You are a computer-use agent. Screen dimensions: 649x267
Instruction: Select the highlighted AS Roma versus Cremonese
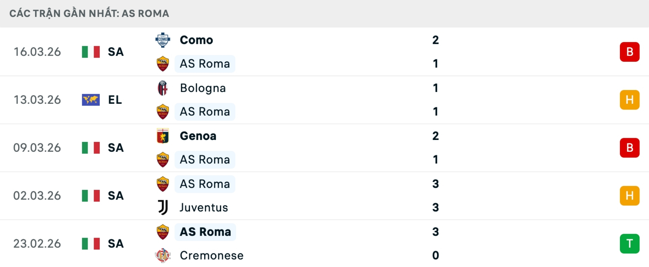coord(205,232)
